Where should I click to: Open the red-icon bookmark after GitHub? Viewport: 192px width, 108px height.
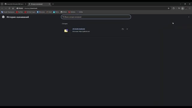click(72, 12)
